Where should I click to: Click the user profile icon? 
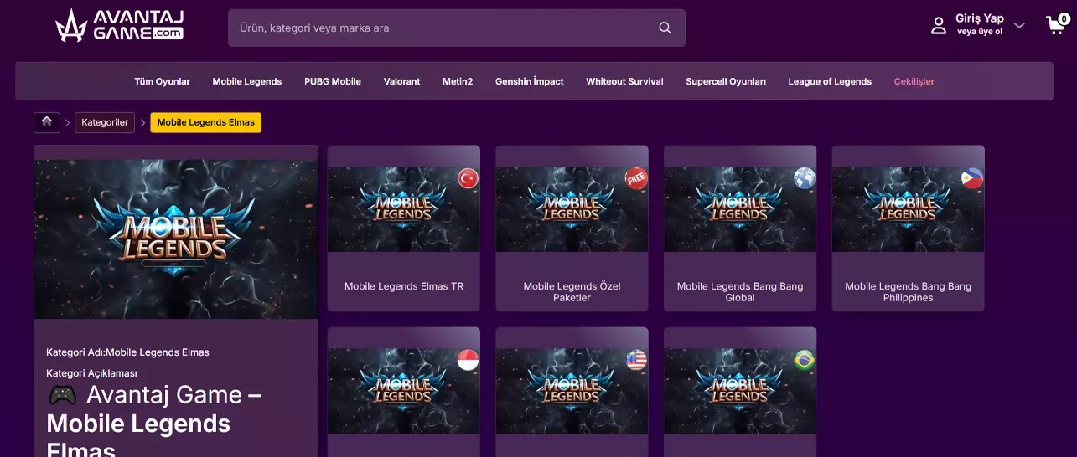[x=939, y=26]
